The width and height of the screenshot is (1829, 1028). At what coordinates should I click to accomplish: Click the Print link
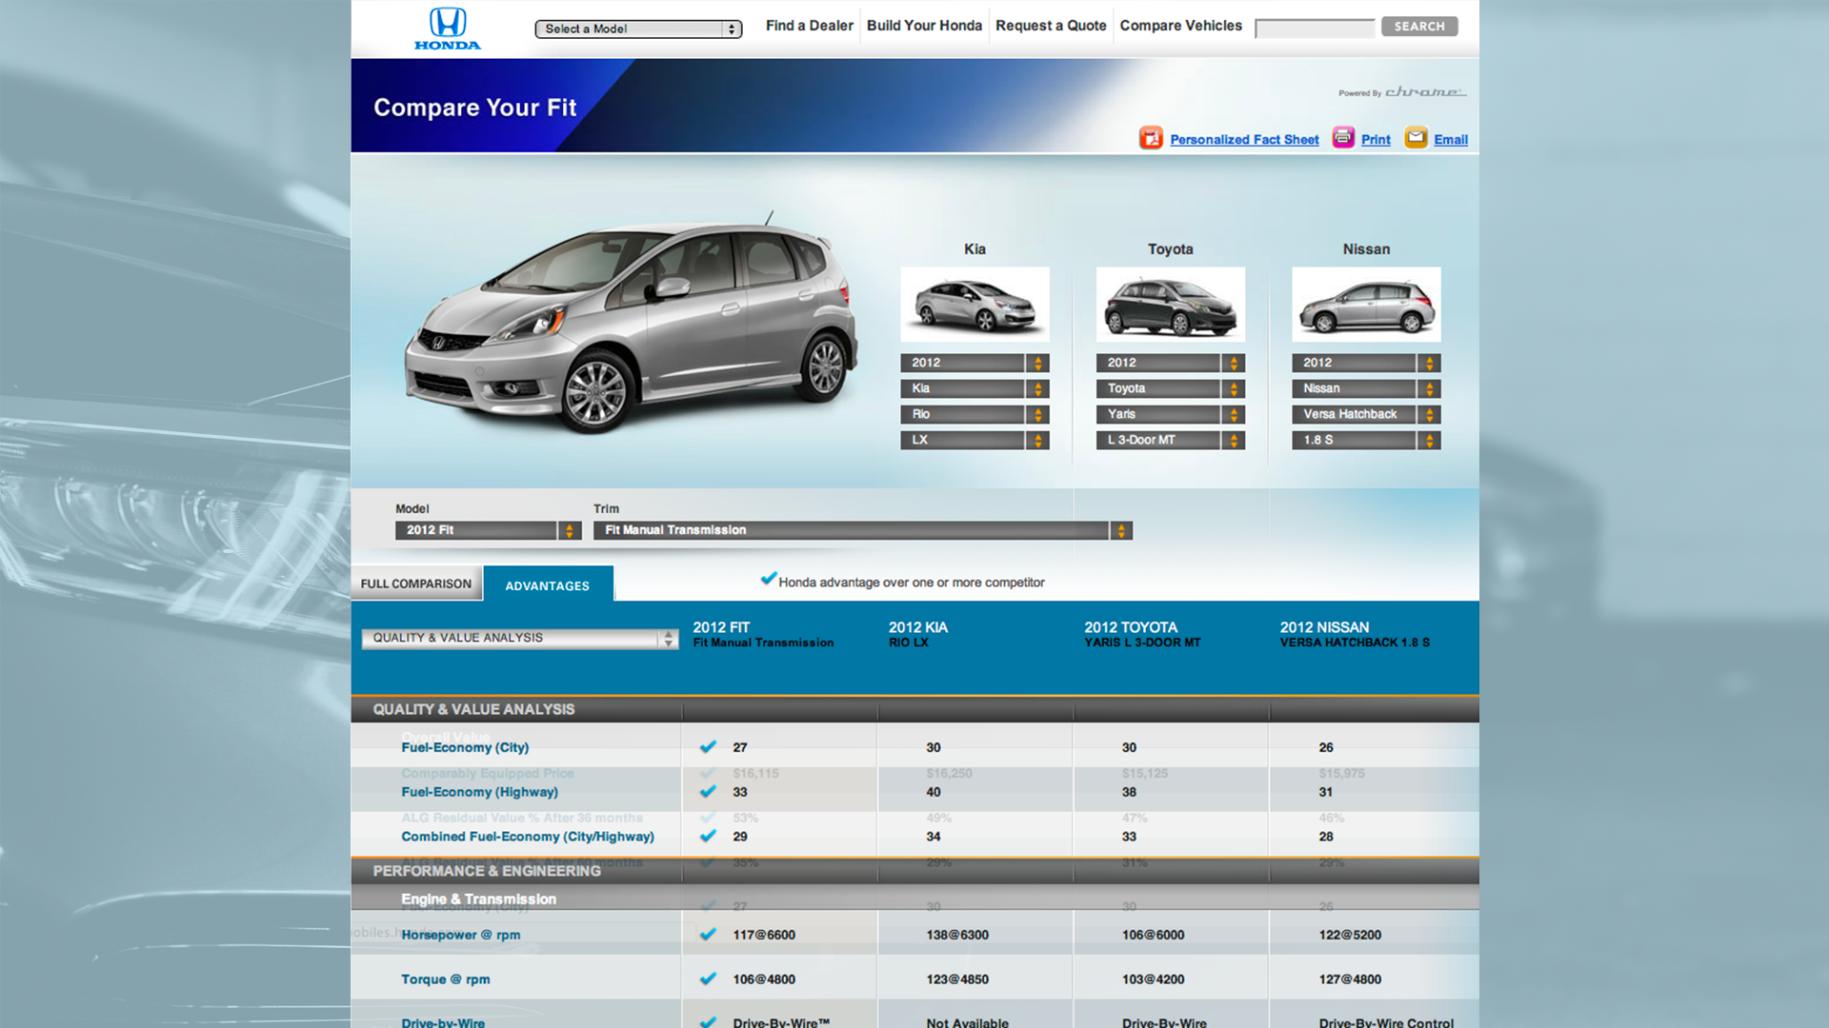(1376, 139)
